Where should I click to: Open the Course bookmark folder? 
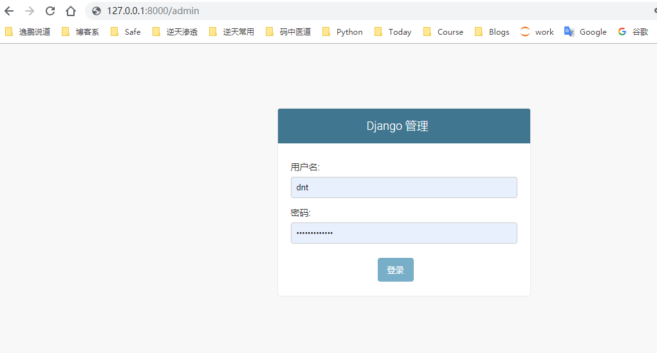pyautogui.click(x=443, y=32)
